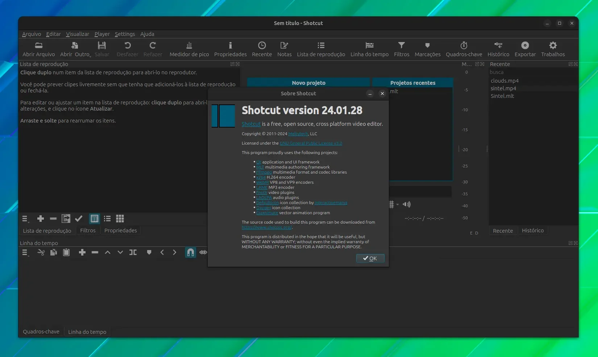The height and width of the screenshot is (357, 598).
Task: Click the paste clipboard icon in timeline
Action: [66, 252]
